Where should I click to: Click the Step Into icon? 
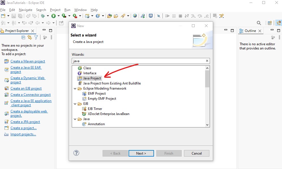193,16
